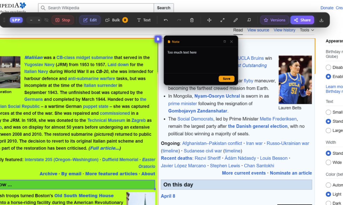Select the Large text radio option
Viewport: 343px width, 205px height.
tap(328, 131)
